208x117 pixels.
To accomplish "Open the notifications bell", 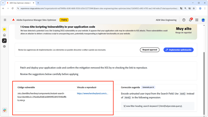I will pos(190,20).
